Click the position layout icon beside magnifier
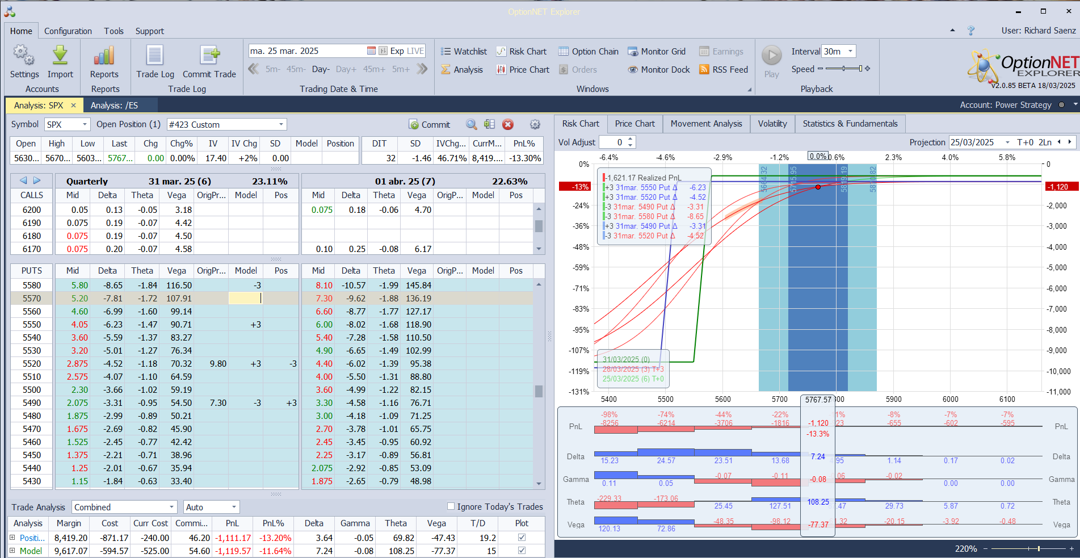This screenshot has width=1080, height=558. point(489,124)
